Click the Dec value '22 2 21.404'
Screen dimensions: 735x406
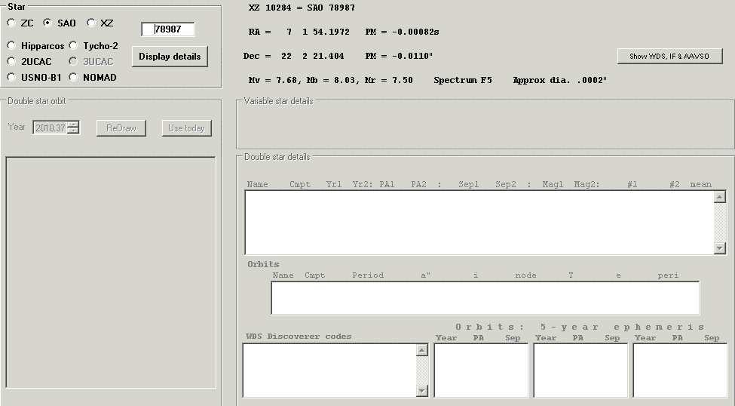(x=313, y=56)
